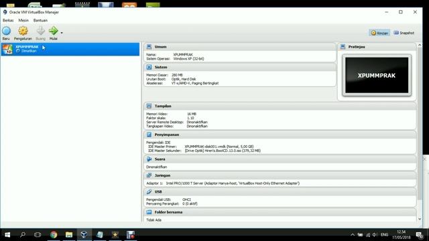Click the XPUMMPRAK preview thumbnail
The height and width of the screenshot is (241, 429).
[377, 75]
